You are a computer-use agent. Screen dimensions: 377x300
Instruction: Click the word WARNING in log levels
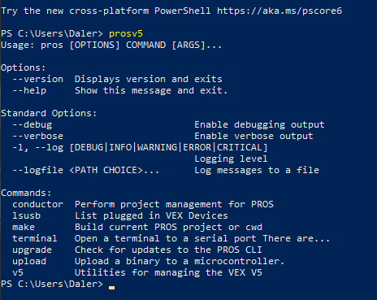point(158,147)
